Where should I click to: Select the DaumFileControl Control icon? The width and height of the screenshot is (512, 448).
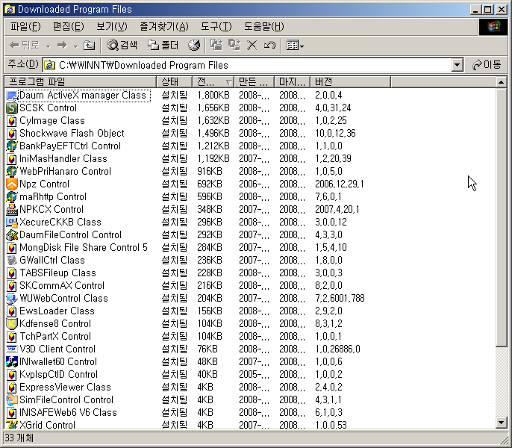[x=12, y=235]
